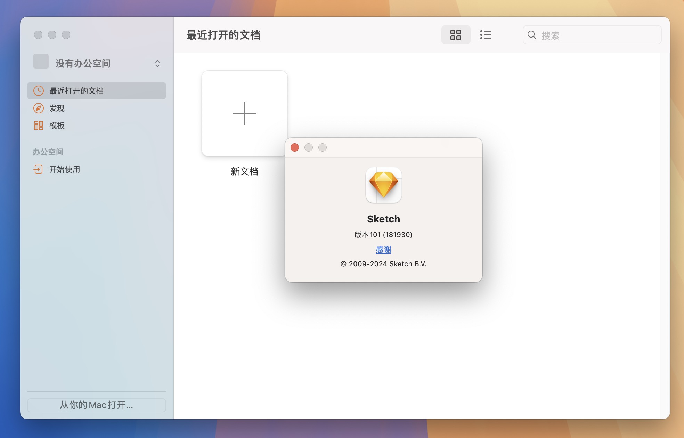Close the About Sketch window
The image size is (684, 438).
point(295,147)
